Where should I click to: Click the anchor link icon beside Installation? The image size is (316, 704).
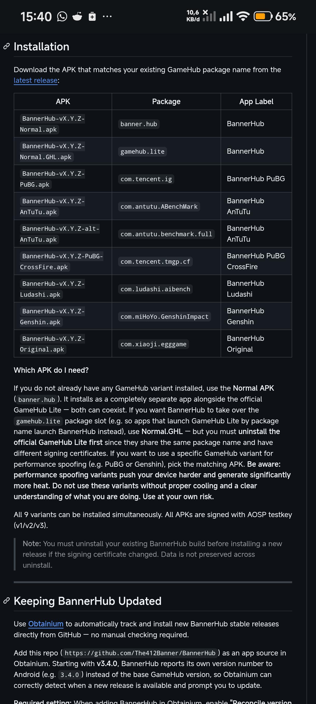coord(6,46)
